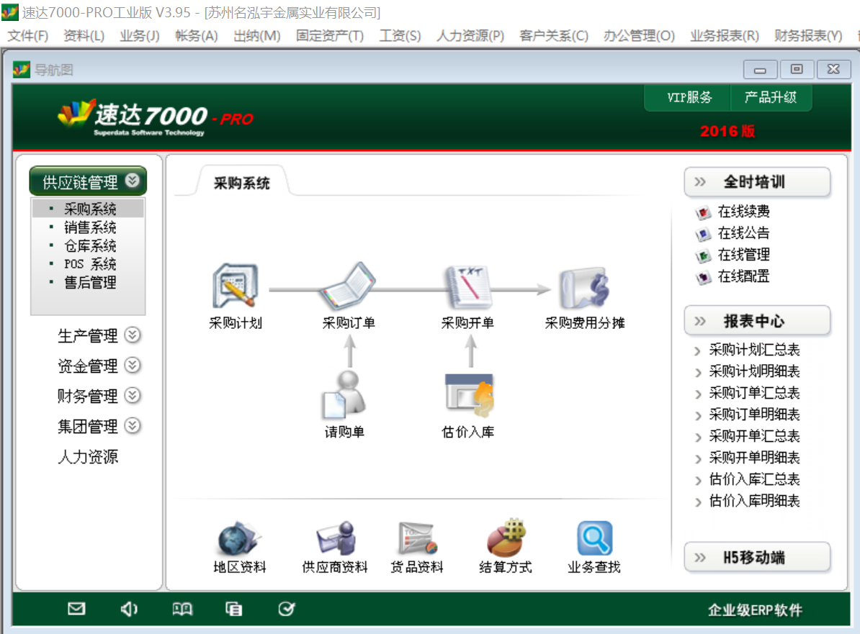Image resolution: width=860 pixels, height=634 pixels.
Task: Expand the H5移动端 panel
Action: (x=757, y=558)
